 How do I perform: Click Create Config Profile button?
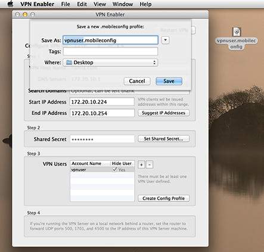tap(163, 198)
